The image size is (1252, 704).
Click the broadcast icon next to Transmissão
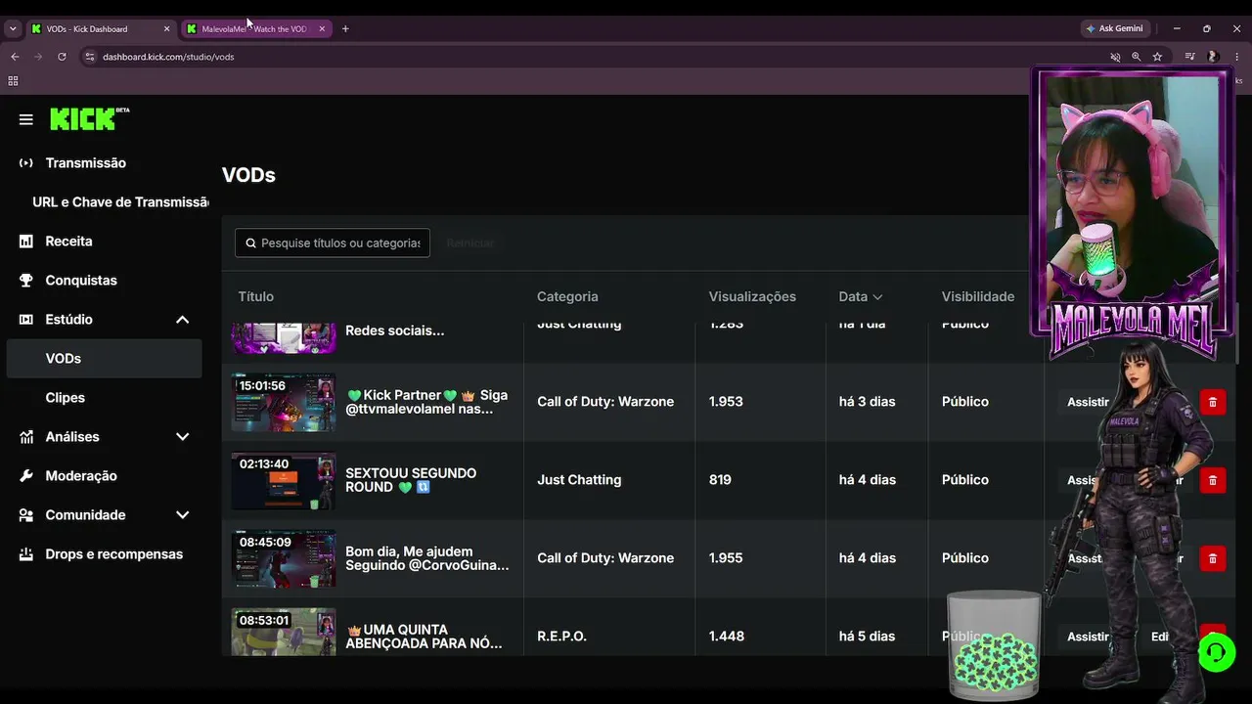[26, 163]
